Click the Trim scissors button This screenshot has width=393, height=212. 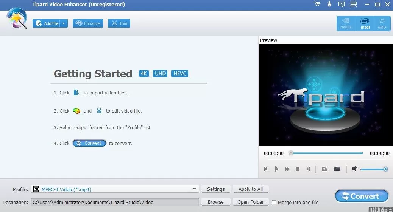[119, 23]
